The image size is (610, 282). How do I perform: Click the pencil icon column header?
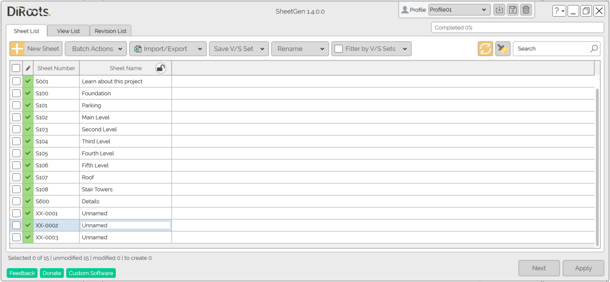(x=28, y=67)
